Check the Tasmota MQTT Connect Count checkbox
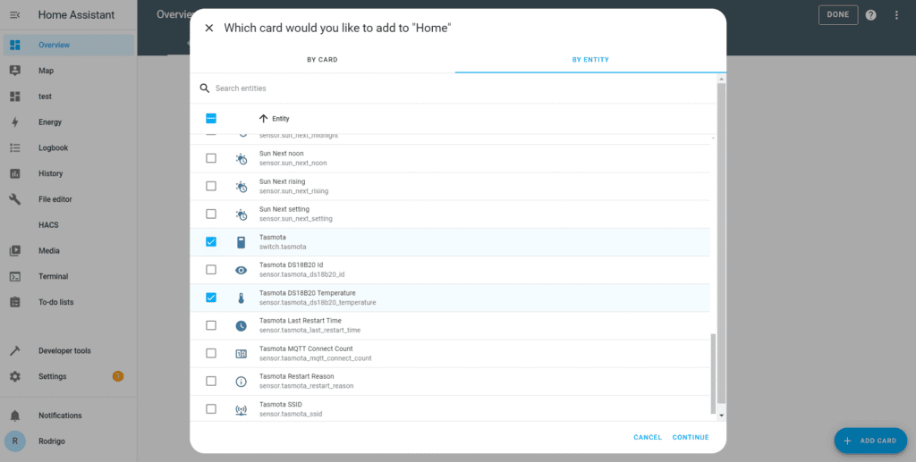The height and width of the screenshot is (462, 916). point(211,353)
